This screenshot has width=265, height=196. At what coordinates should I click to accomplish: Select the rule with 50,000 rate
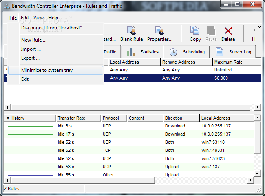pos(183,78)
